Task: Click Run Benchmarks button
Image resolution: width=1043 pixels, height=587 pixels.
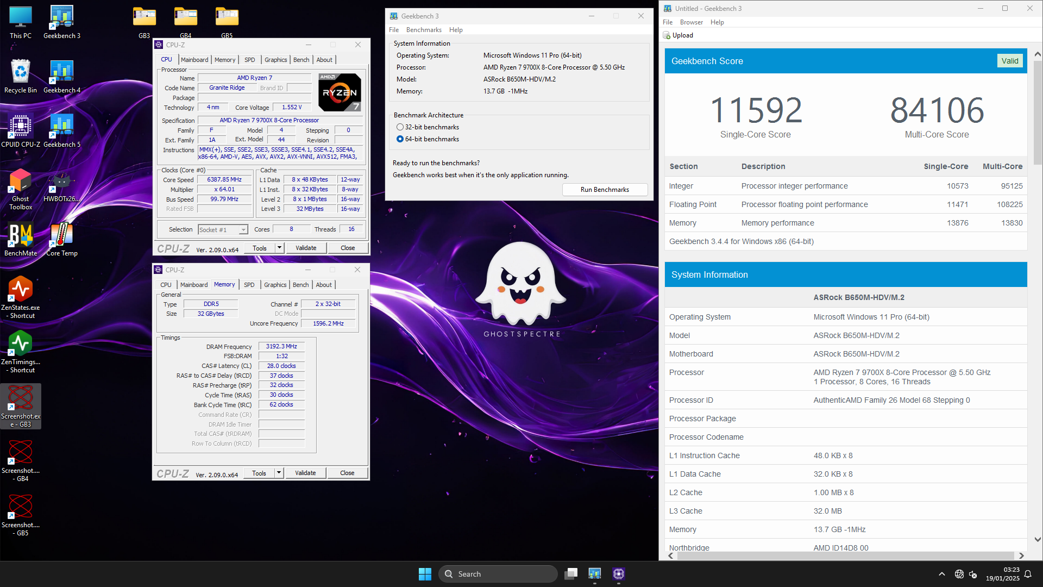Action: 605,190
